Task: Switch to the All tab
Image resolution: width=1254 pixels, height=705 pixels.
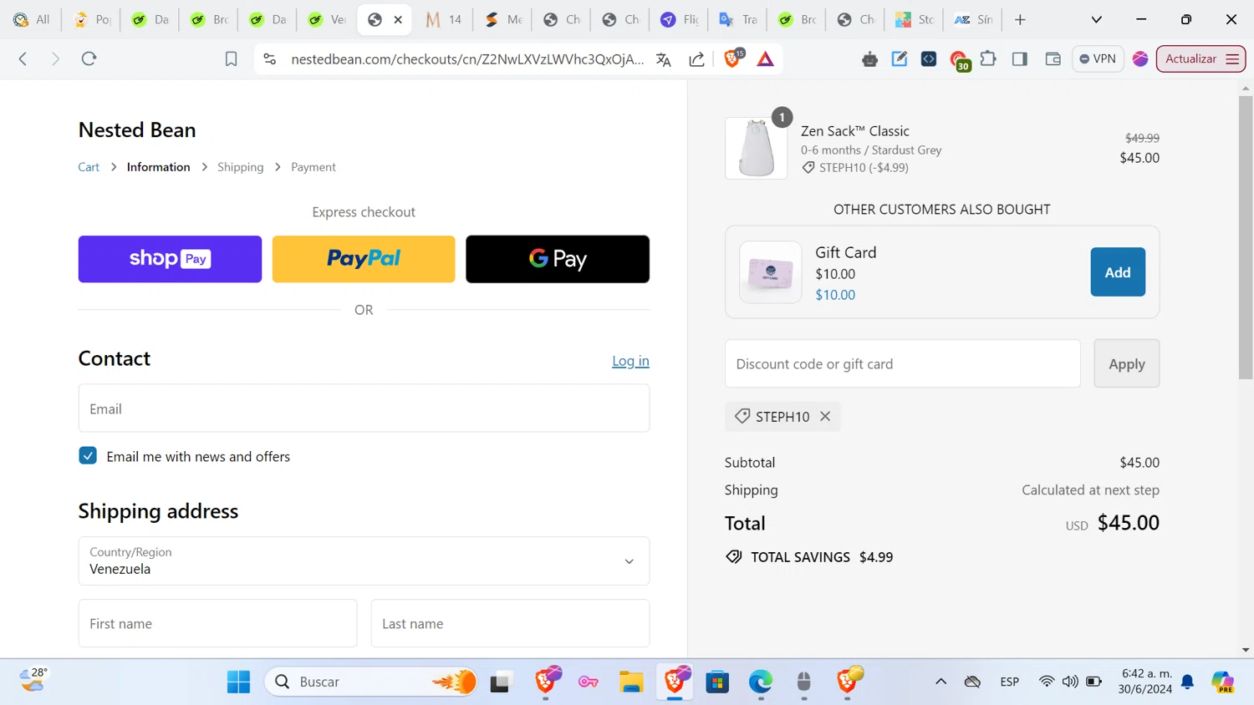Action: 32,19
